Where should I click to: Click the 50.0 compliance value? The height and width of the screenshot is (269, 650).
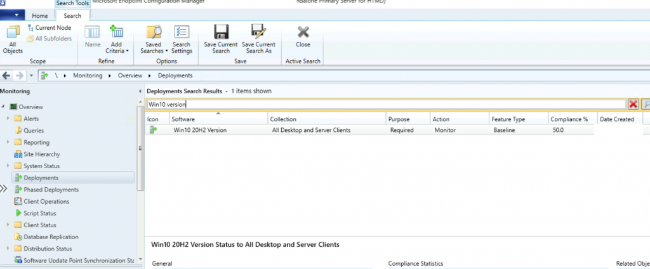coord(557,130)
